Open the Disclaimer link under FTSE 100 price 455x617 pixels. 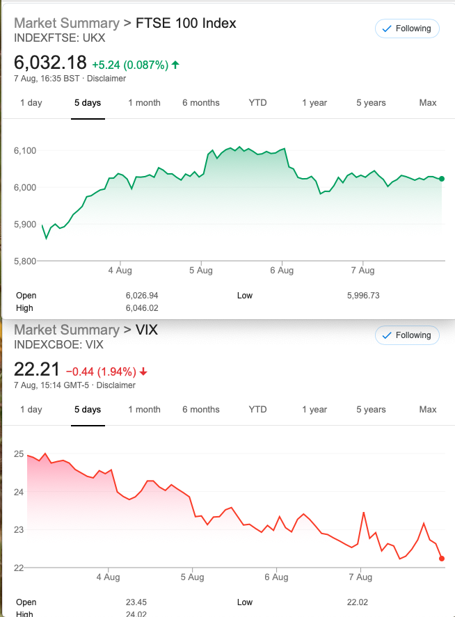[106, 79]
